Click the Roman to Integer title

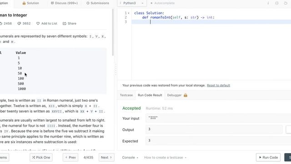[13, 15]
